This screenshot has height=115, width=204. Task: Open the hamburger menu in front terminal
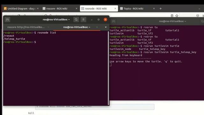point(84,19)
